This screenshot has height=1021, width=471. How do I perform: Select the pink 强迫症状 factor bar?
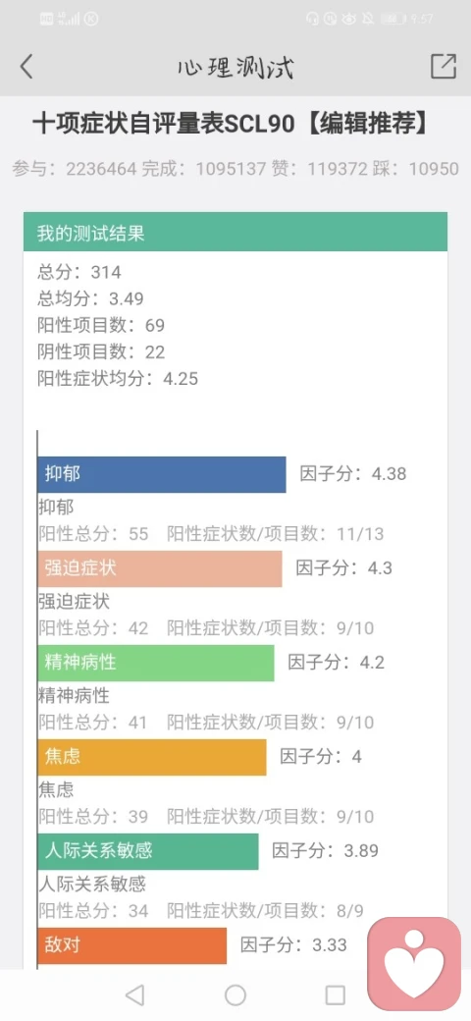pos(159,568)
